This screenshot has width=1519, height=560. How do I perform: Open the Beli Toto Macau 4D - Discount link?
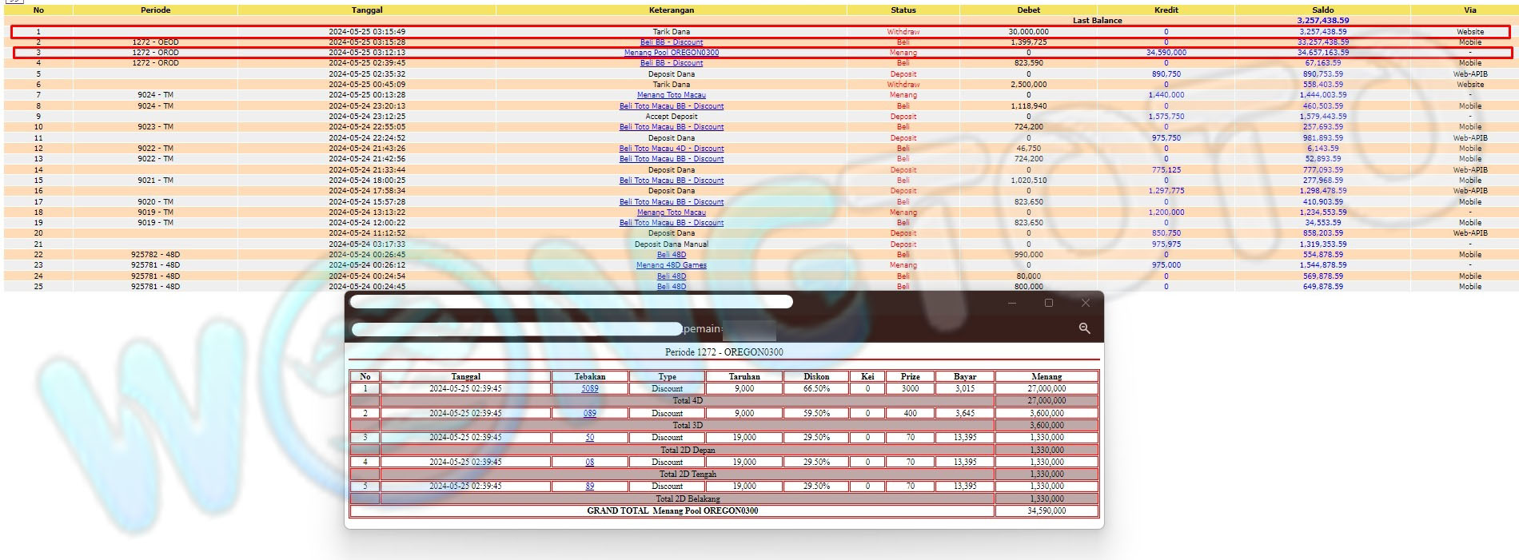click(x=671, y=149)
